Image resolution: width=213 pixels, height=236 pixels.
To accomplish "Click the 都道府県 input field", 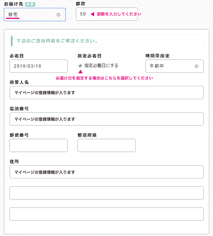I will pyautogui.click(x=106, y=145).
